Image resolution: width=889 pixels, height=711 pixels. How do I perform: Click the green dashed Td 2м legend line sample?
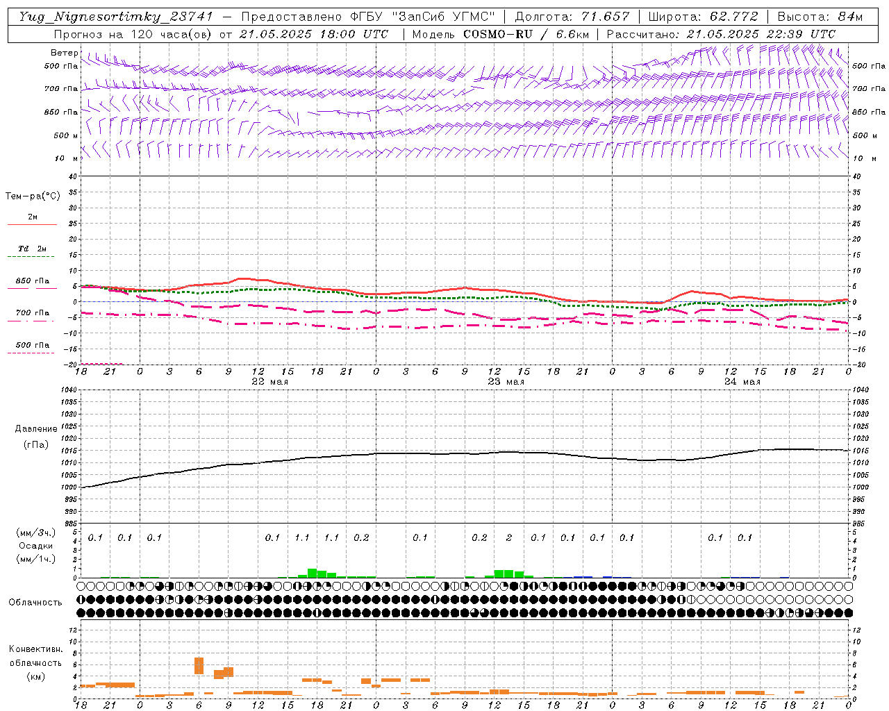tap(31, 257)
